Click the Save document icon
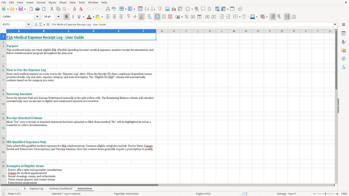349x196 pixels. click(21, 9)
